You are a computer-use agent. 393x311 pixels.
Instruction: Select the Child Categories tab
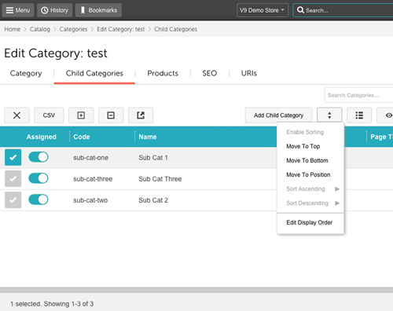point(94,73)
